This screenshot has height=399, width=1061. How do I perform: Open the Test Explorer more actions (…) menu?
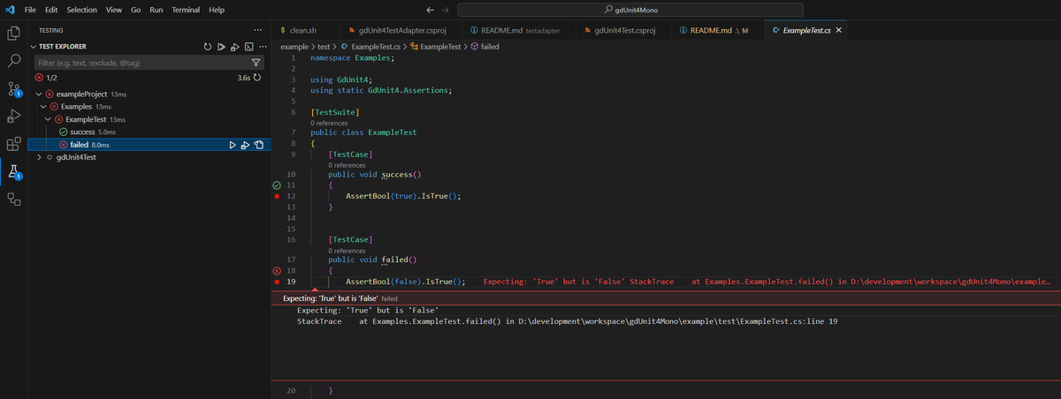pyautogui.click(x=263, y=47)
